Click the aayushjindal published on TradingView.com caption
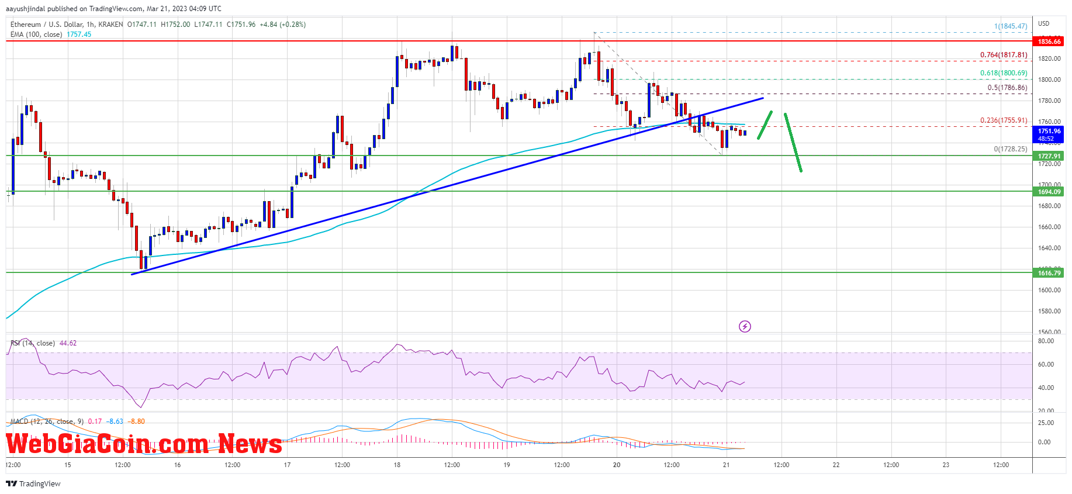Viewport: 1072px width, 494px height. click(x=113, y=9)
